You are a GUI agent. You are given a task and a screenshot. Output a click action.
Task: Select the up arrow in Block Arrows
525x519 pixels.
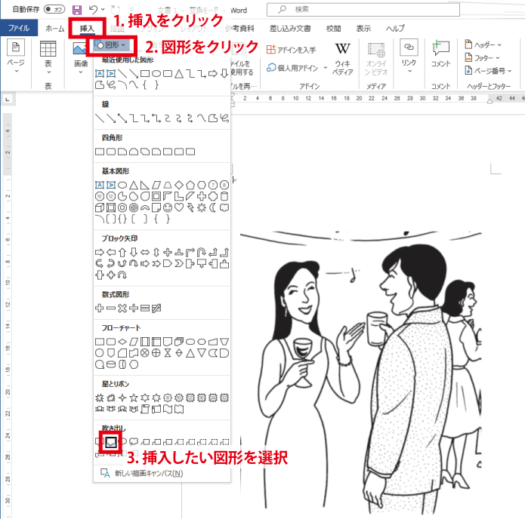point(122,252)
